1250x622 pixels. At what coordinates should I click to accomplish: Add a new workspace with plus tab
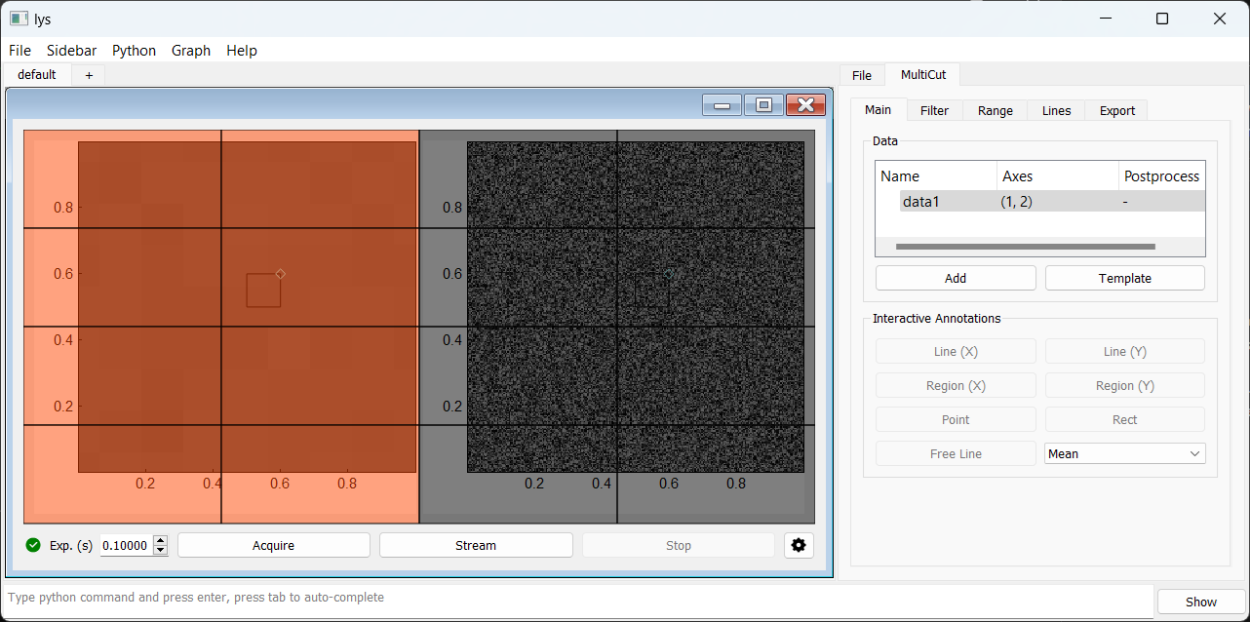89,75
